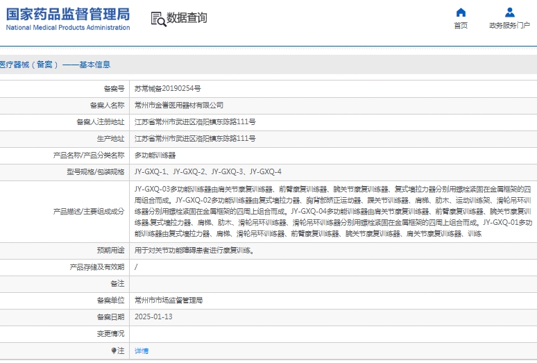Open the 政务服务门户 person icon
Image resolution: width=537 pixels, height=363 pixels.
pos(510,12)
